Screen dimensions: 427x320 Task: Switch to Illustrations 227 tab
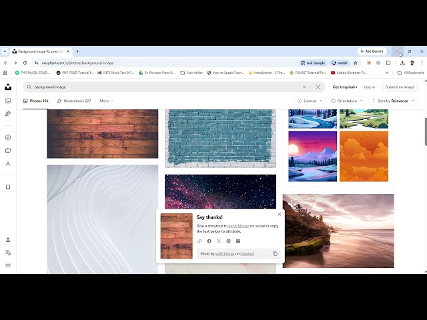point(74,101)
